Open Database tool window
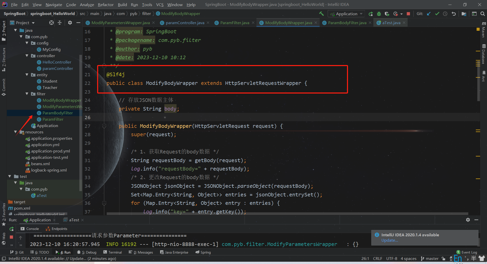Image resolution: width=487 pixels, height=264 pixels. (x=484, y=54)
